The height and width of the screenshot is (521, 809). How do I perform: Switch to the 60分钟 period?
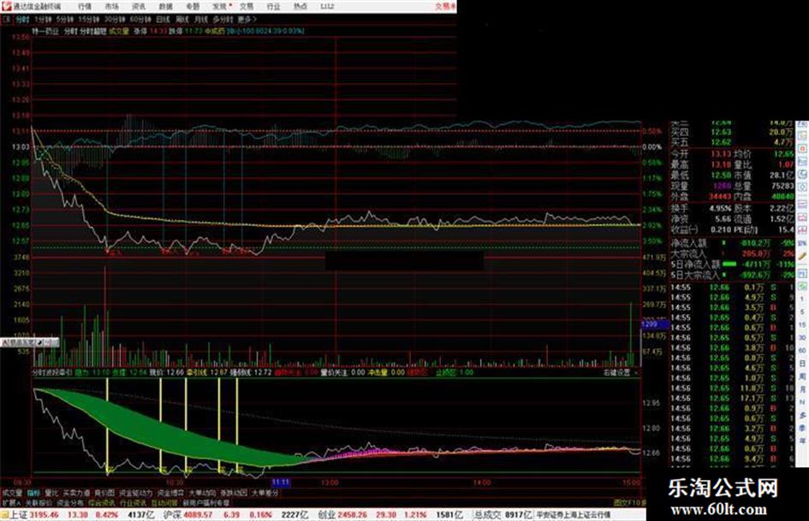tap(140, 20)
